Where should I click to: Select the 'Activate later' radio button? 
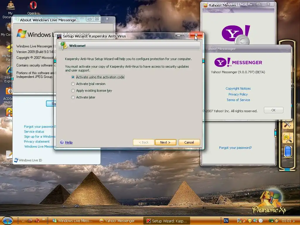tap(73, 97)
